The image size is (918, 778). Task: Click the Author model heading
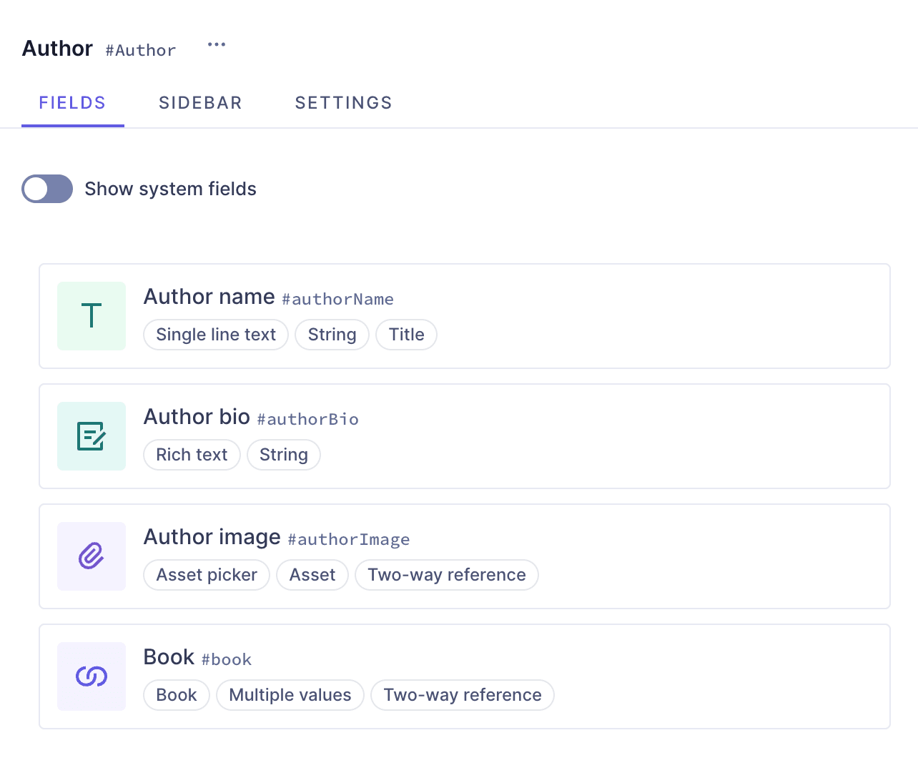click(x=57, y=49)
